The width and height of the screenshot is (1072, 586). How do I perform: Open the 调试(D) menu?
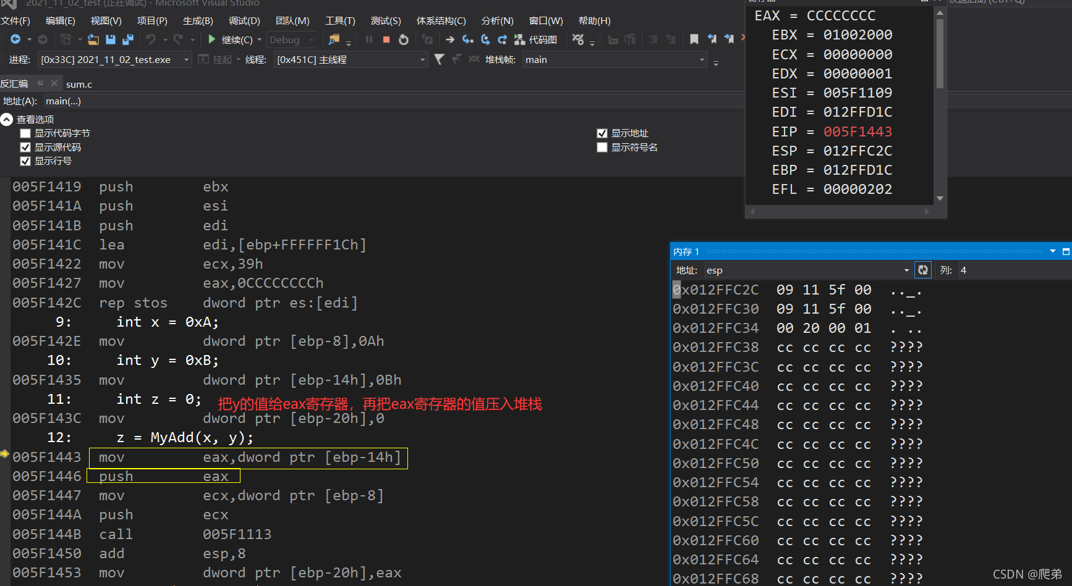244,20
